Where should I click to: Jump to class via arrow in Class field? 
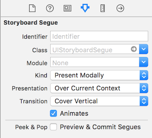(x=134, y=49)
